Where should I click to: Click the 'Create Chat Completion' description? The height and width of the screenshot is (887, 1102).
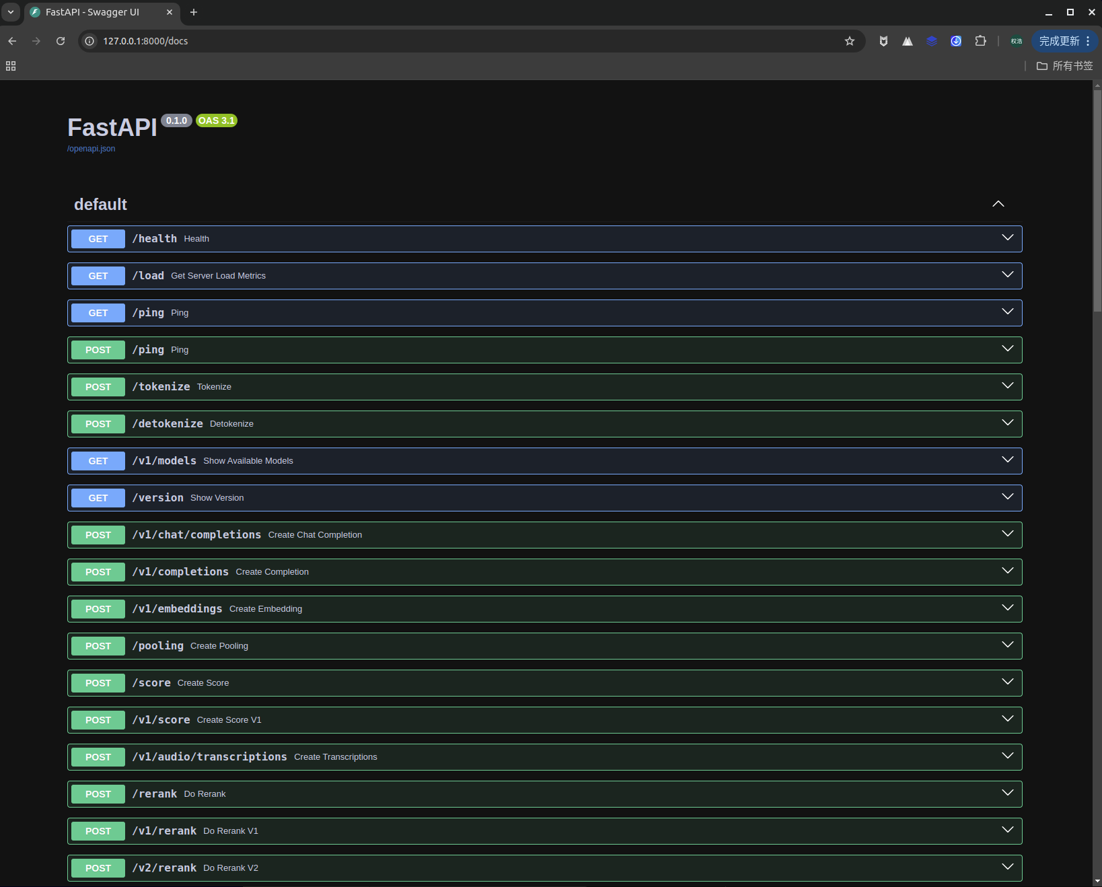pos(315,535)
